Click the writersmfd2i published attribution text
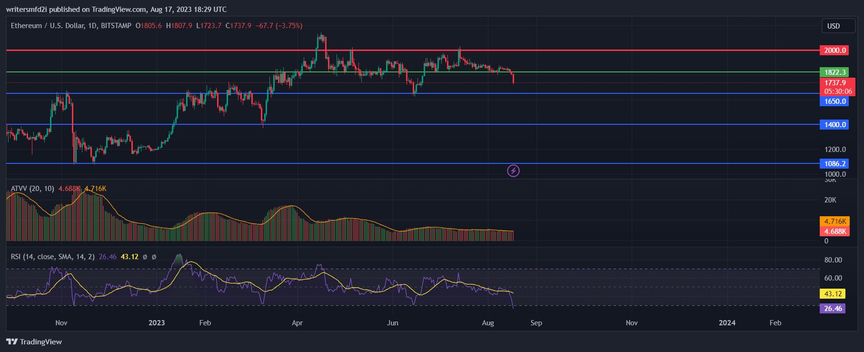Viewport: 864px width, 352px height. [116, 10]
